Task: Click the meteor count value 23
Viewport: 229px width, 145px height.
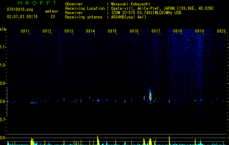Action: [x=53, y=17]
